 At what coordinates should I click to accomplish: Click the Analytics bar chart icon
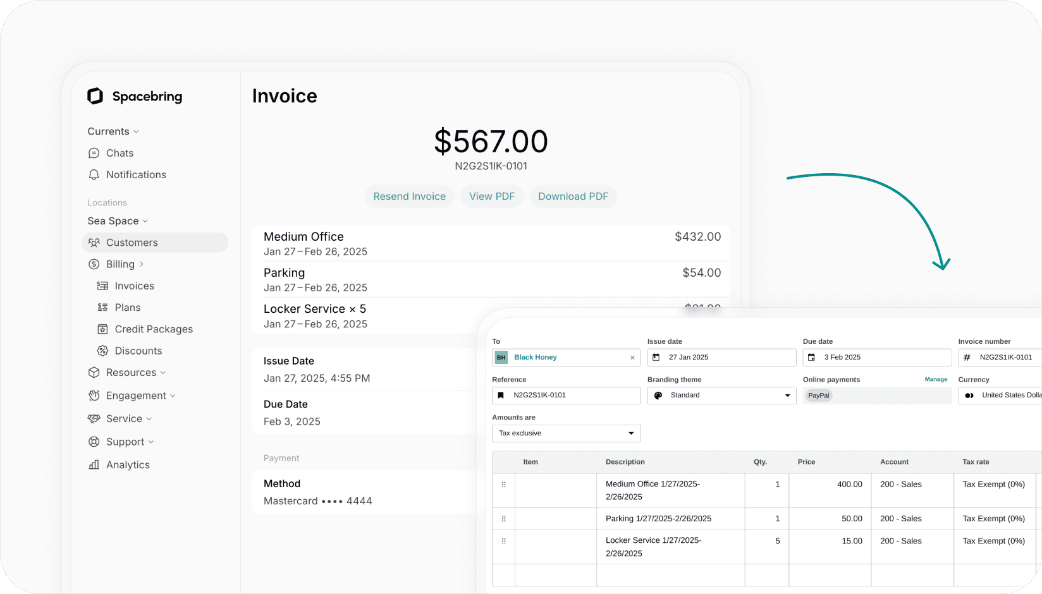tap(94, 464)
